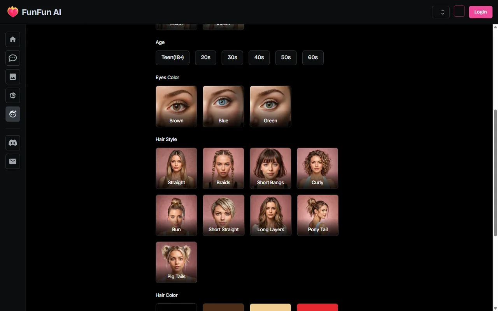Open the character creator face icon
498x311 pixels.
13,114
